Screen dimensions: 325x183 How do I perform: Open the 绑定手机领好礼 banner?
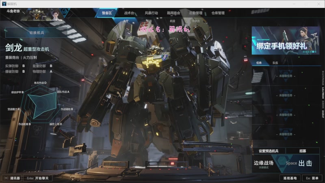[x=286, y=40]
